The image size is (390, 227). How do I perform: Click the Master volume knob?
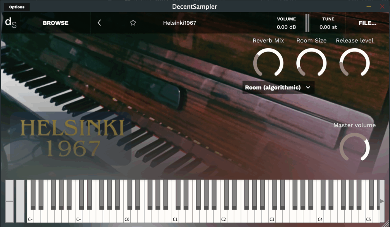click(354, 147)
